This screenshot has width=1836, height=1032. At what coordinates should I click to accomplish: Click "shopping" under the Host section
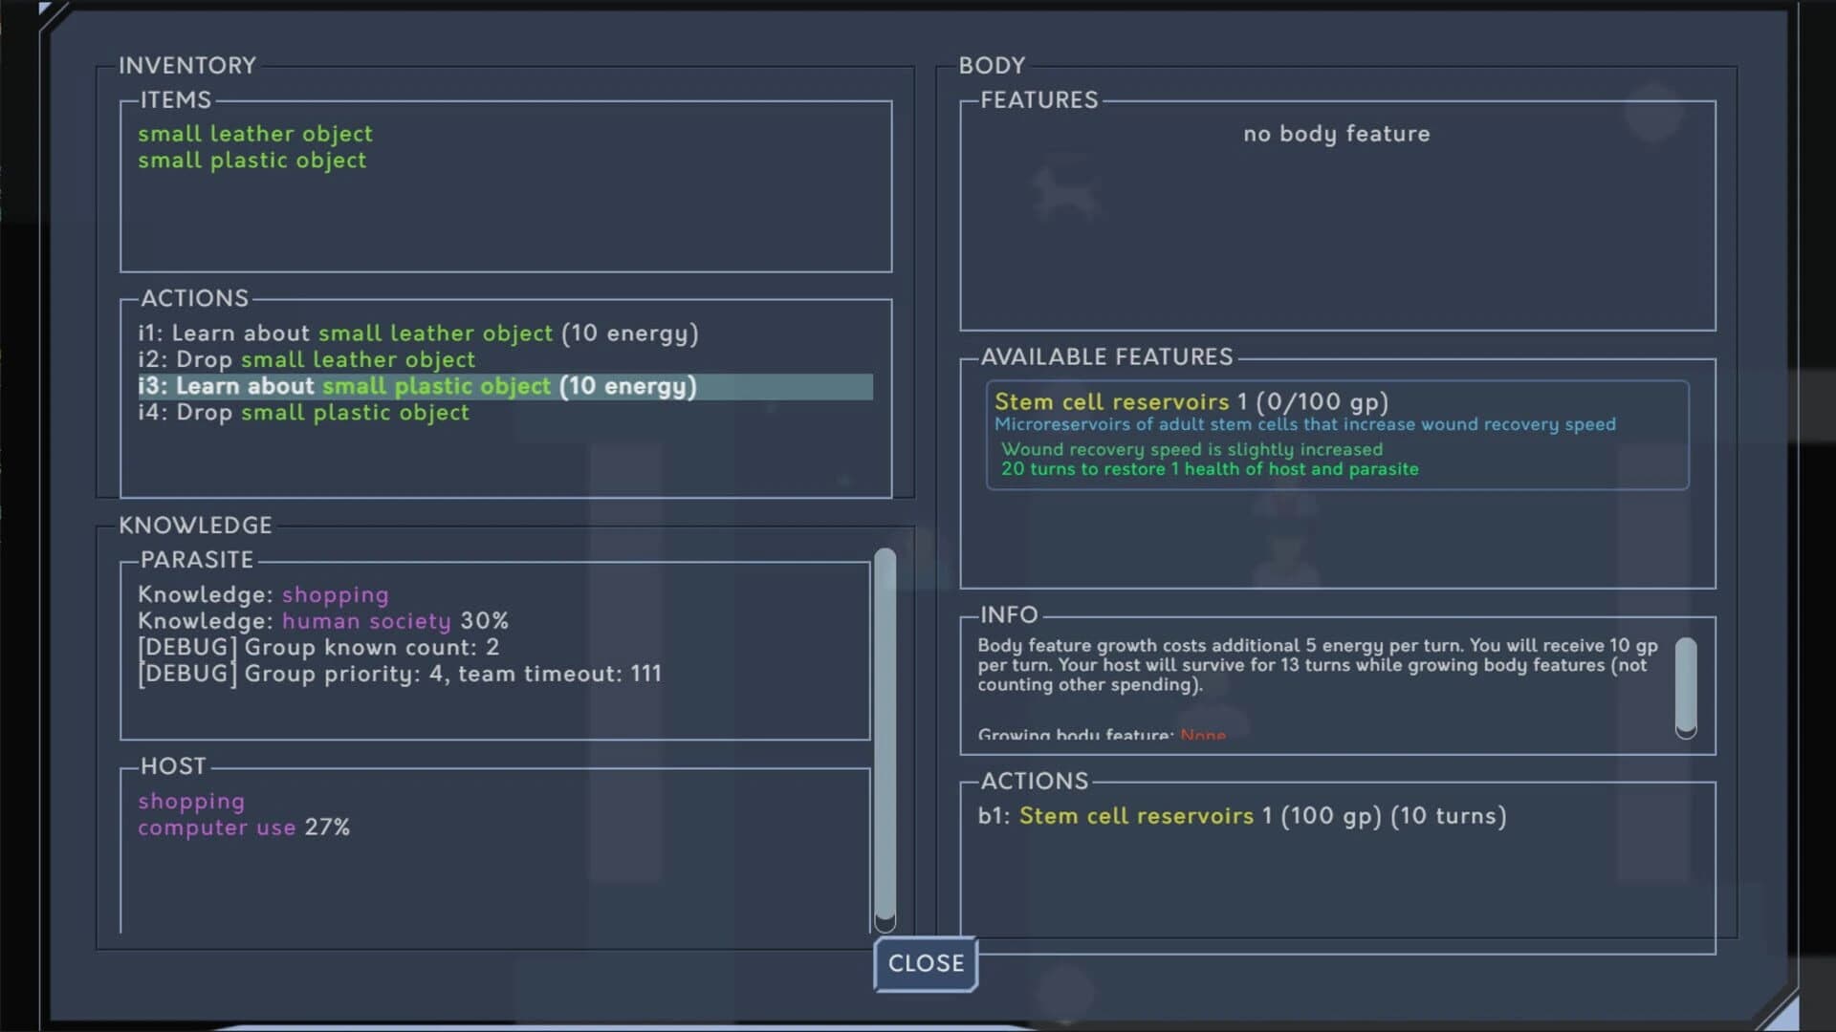(x=191, y=802)
